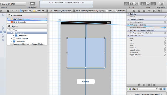Click Build Succeeded activity status area

66,4
